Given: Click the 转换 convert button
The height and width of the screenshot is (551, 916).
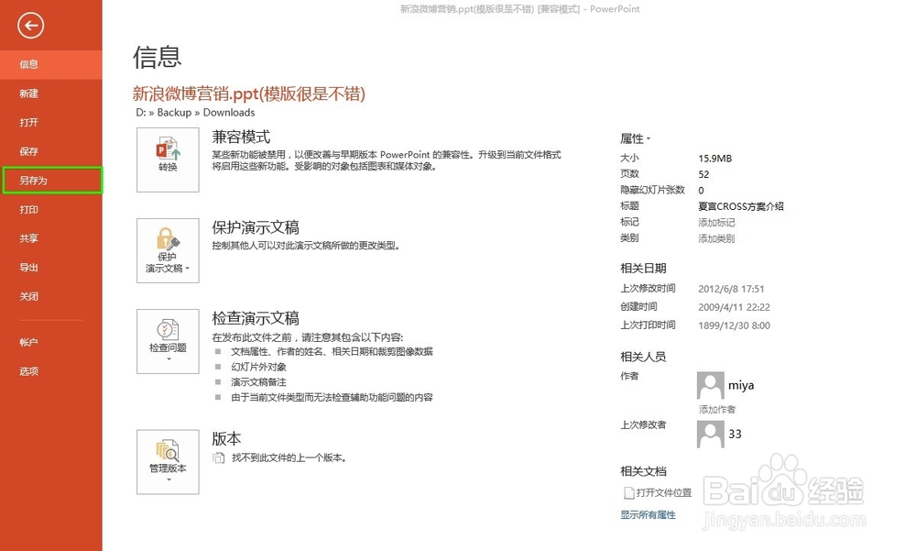Looking at the screenshot, I should 168,160.
